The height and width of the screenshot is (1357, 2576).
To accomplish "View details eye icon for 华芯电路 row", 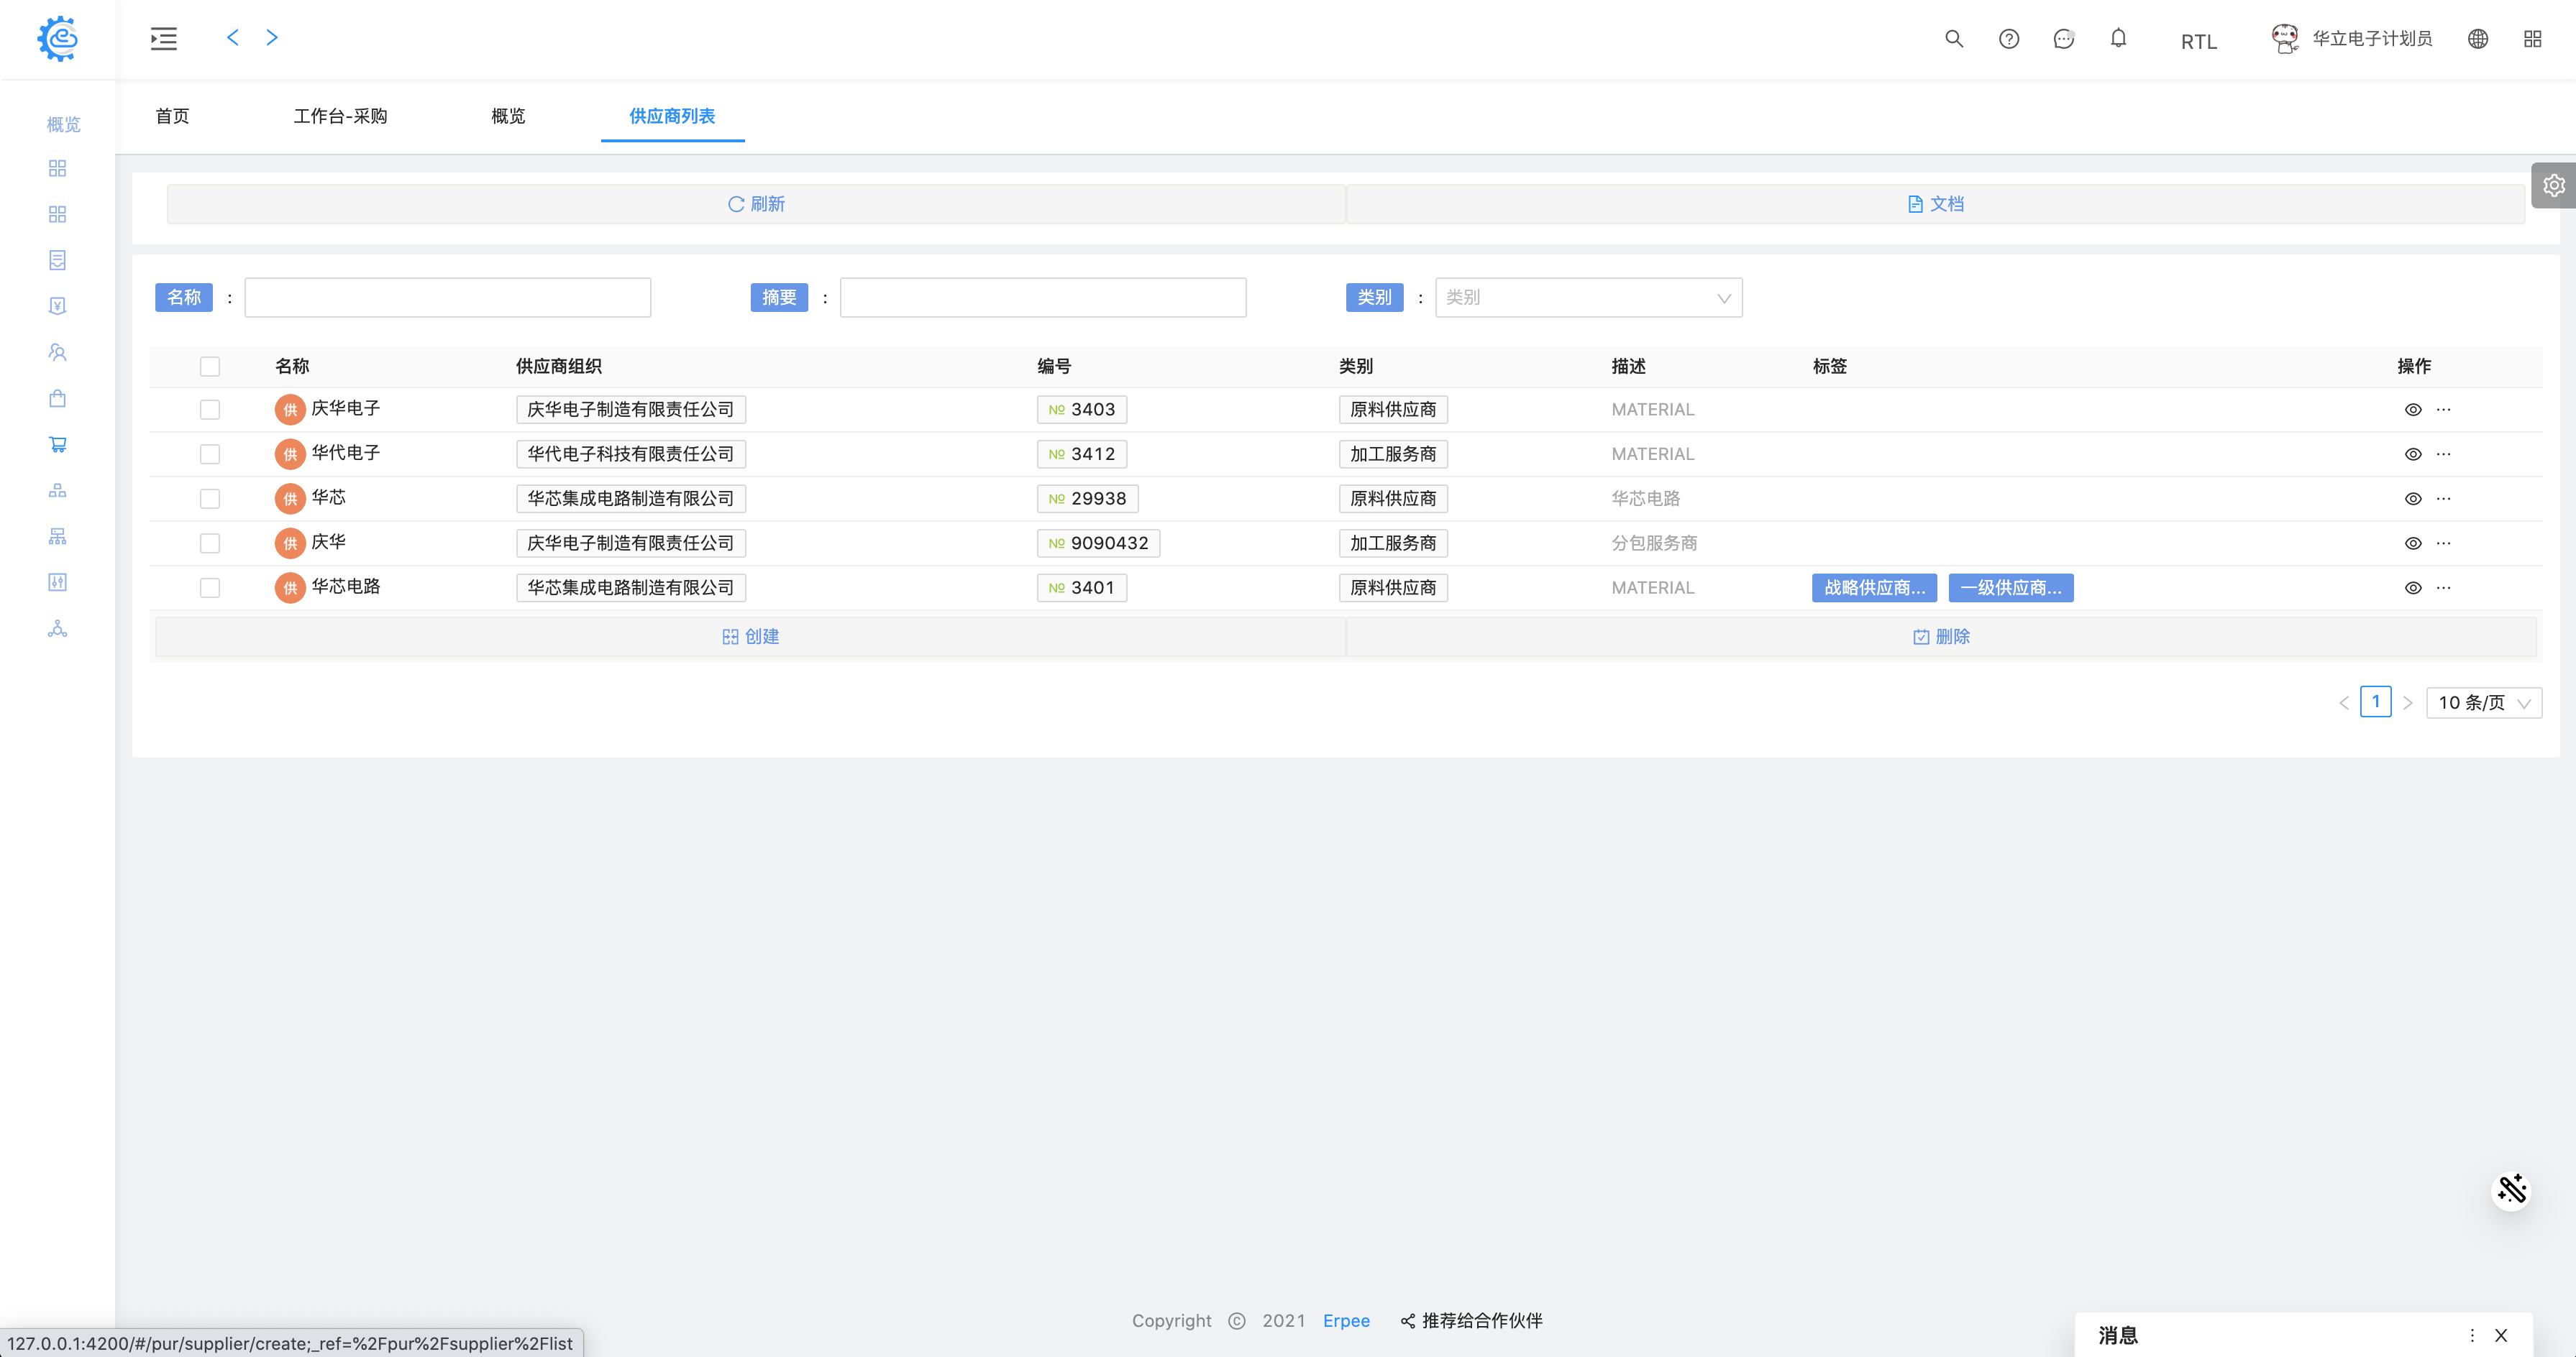I will coord(2412,589).
